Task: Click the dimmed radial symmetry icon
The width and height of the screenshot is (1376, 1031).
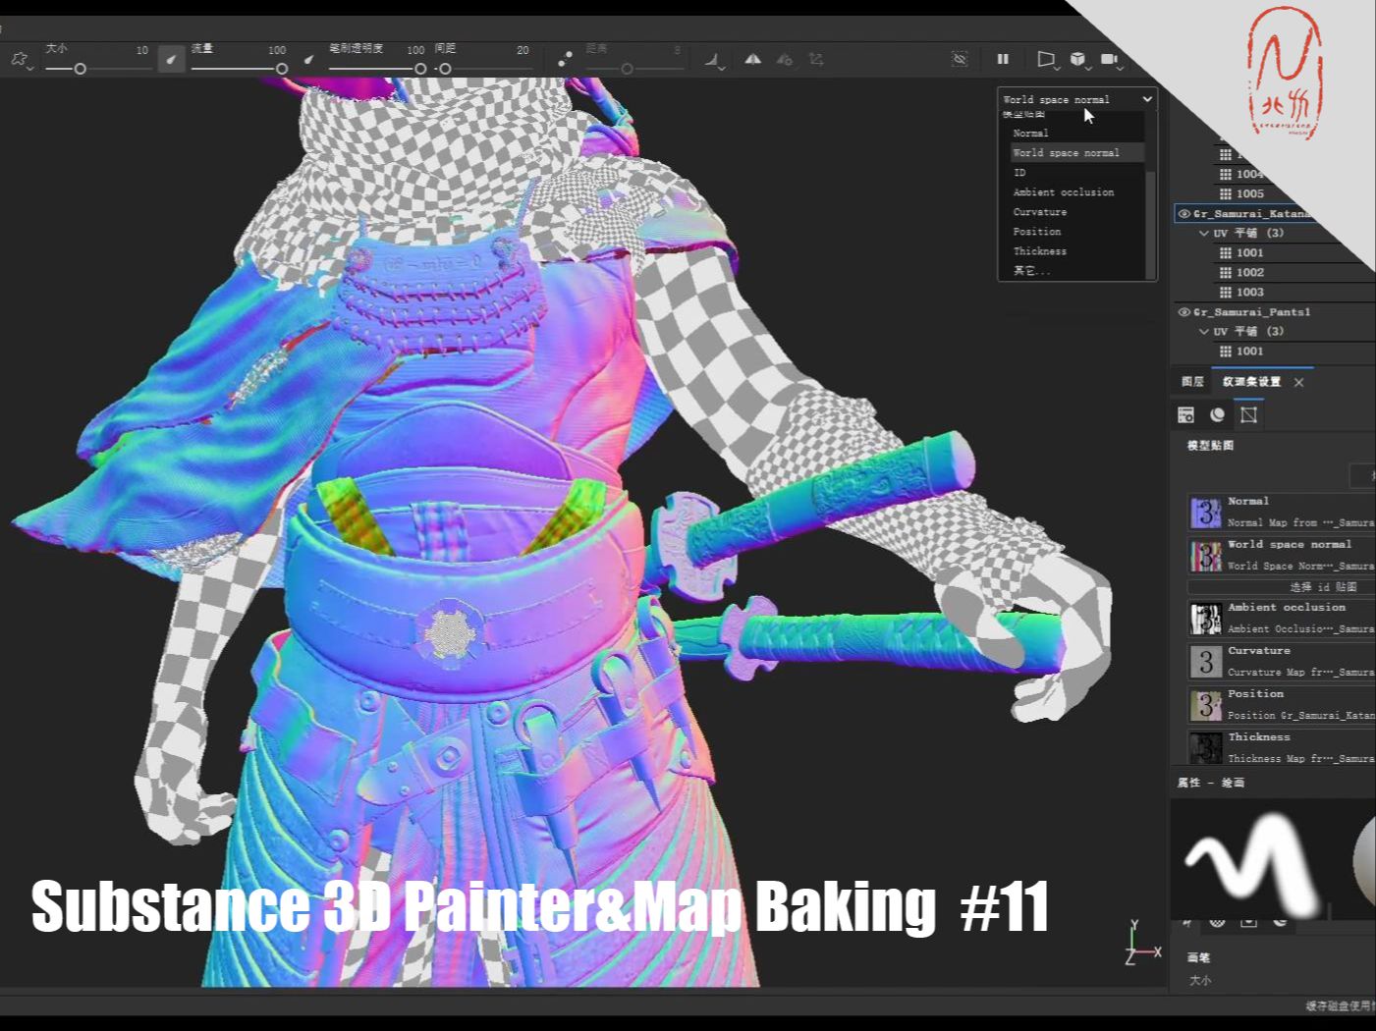Action: [x=784, y=59]
